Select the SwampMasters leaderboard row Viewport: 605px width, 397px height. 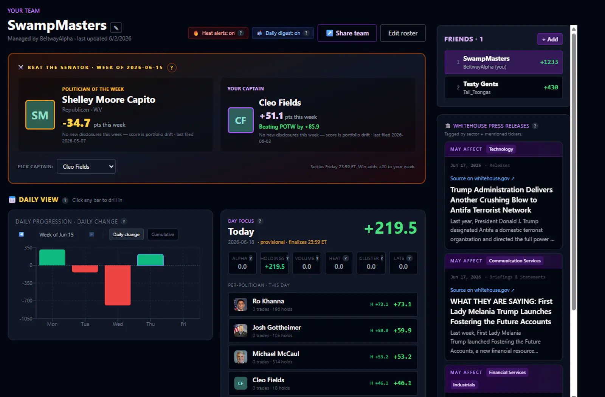(x=503, y=62)
